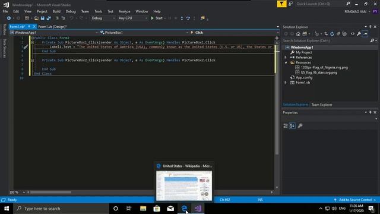The image size is (380, 214).
Task: Collapse the PictureBox2_Click sub outline
Action: [x=32, y=60]
